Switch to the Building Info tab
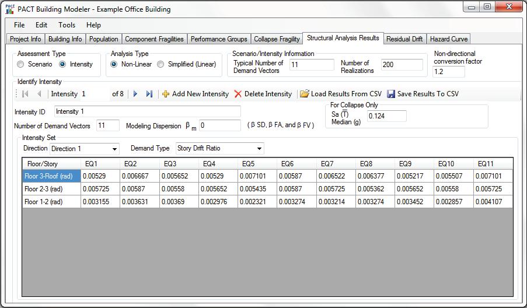The height and width of the screenshot is (308, 527). point(65,39)
